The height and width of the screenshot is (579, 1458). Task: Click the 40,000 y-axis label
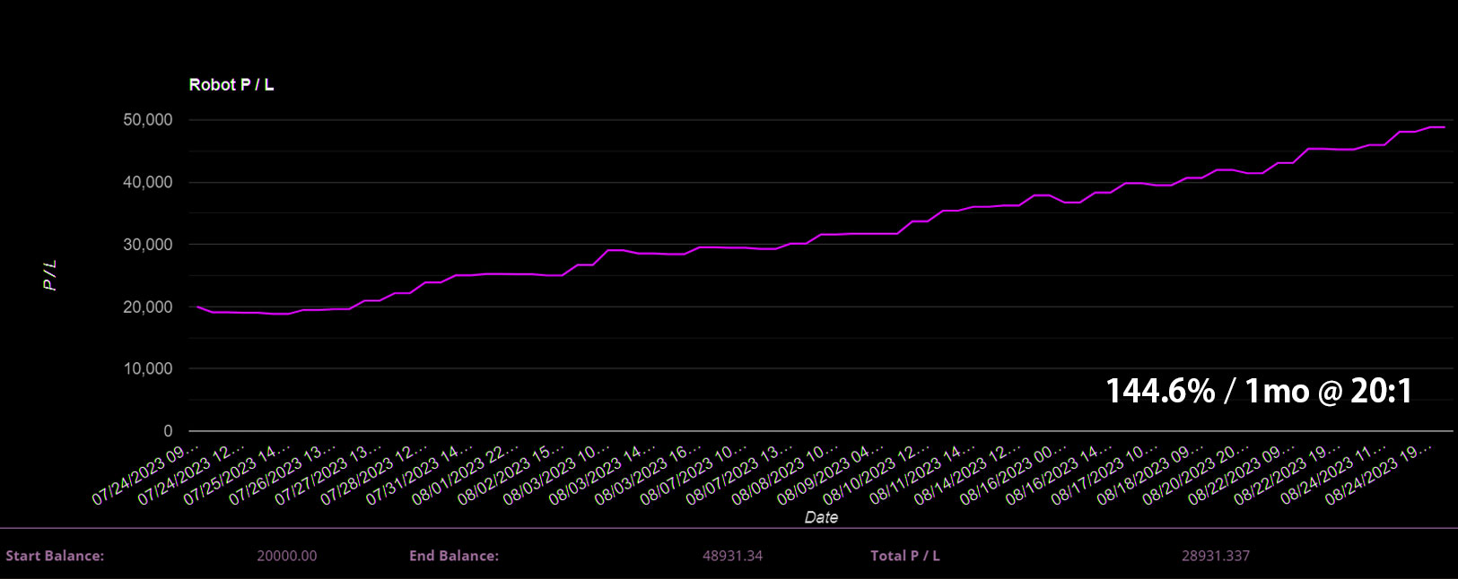tap(147, 182)
